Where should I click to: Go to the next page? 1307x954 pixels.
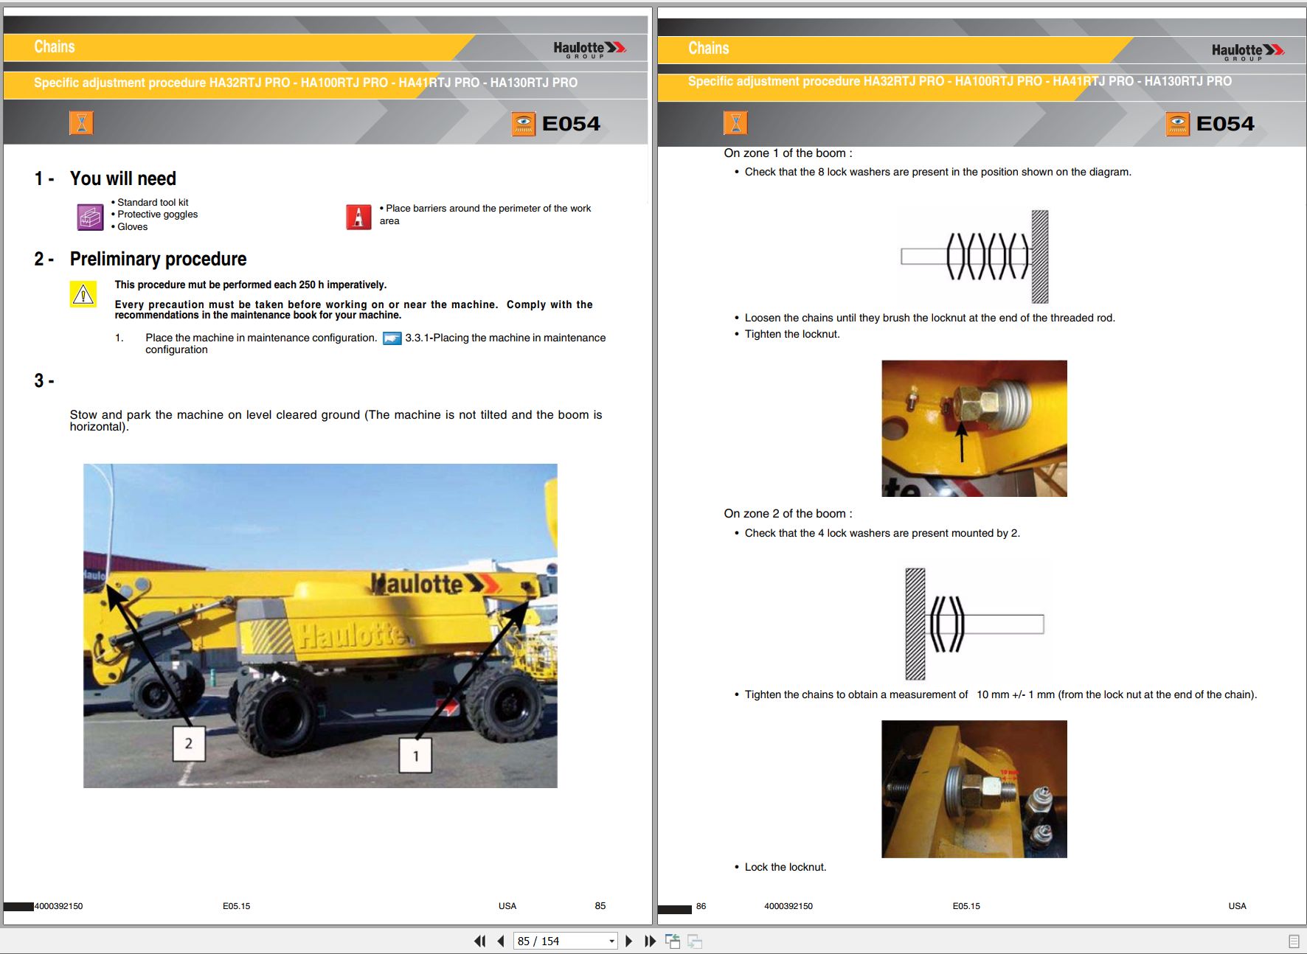click(x=628, y=941)
